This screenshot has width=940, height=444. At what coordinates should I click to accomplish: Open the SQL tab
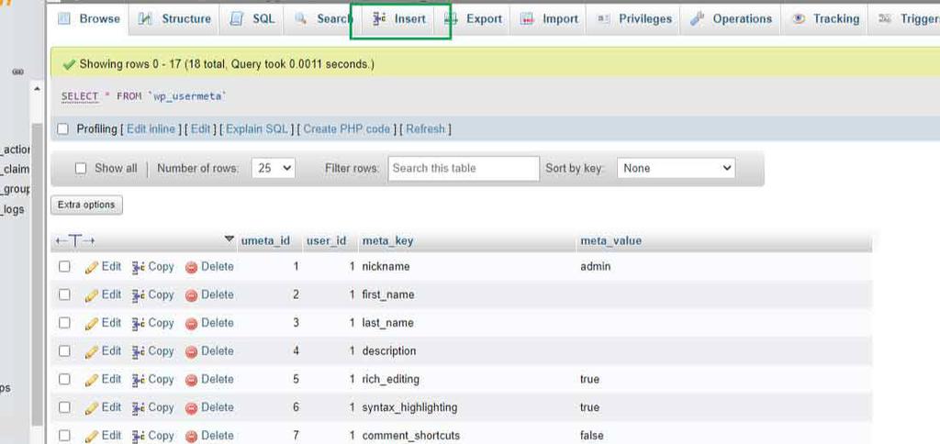[252, 19]
